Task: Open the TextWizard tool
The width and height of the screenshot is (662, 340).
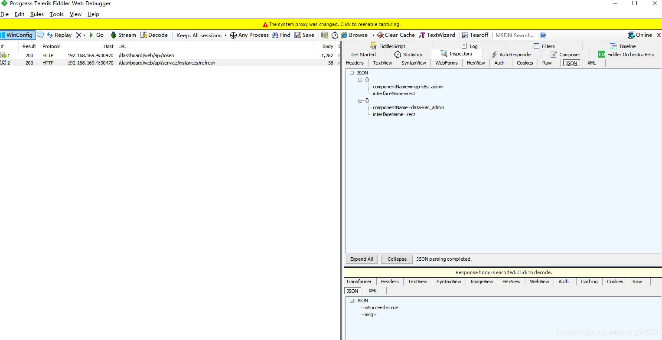Action: 437,35
